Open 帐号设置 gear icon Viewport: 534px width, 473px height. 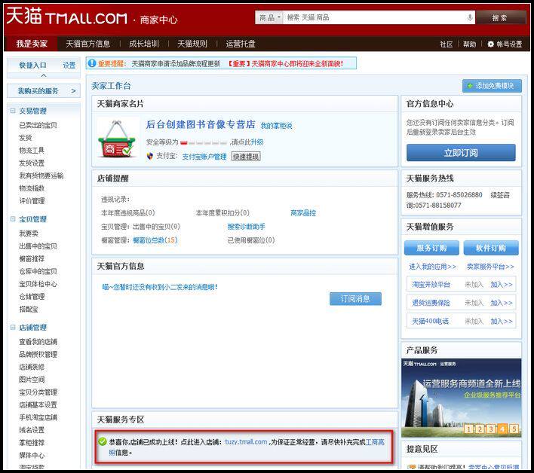point(490,44)
